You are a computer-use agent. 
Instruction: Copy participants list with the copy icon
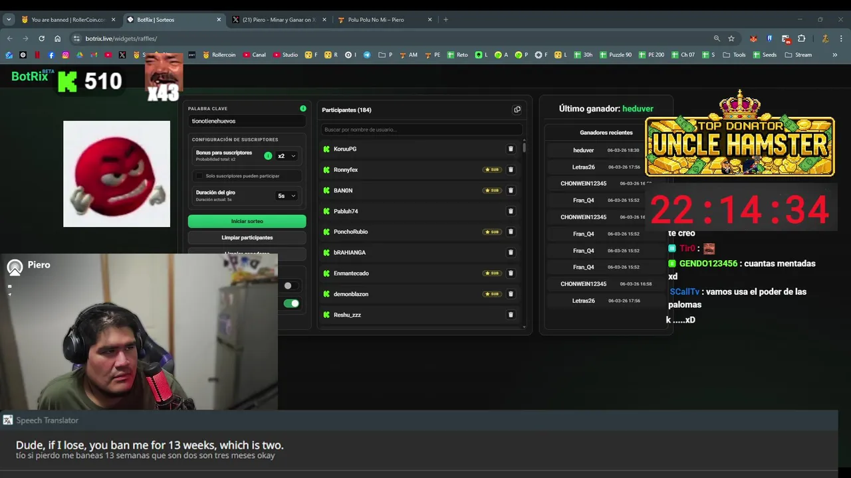coord(517,110)
